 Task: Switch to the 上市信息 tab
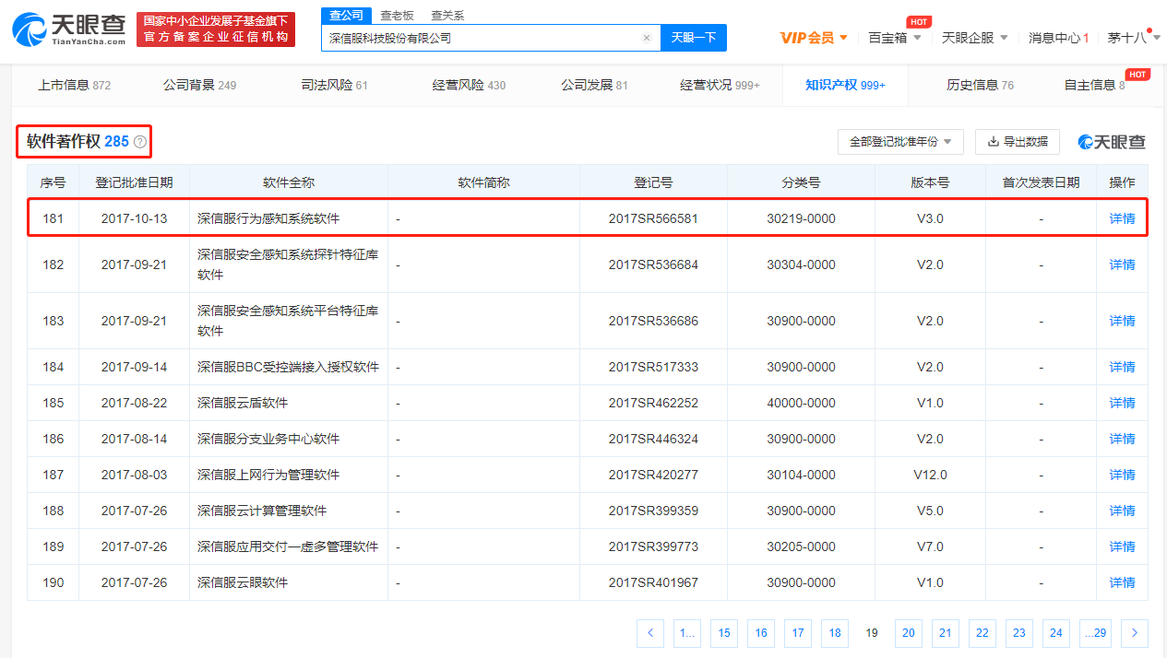click(x=74, y=85)
